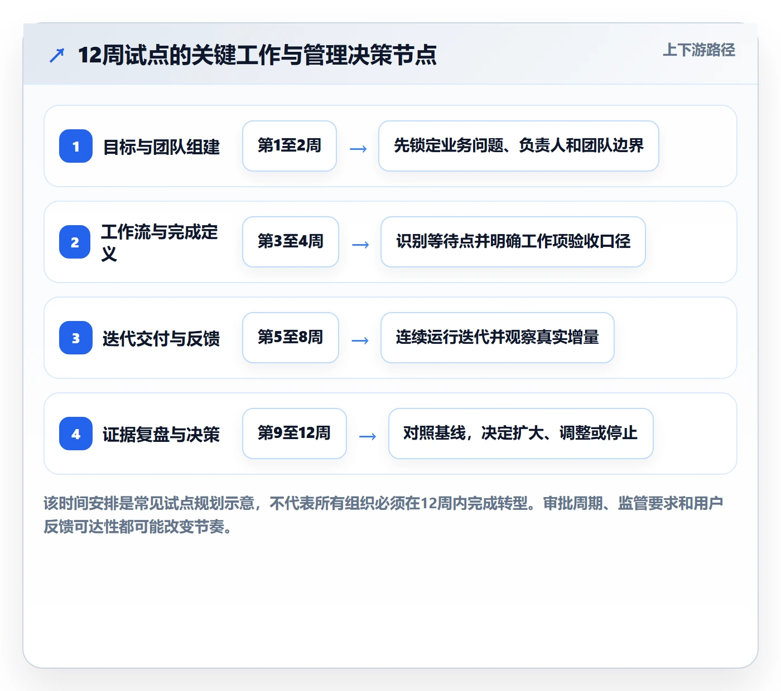The height and width of the screenshot is (691, 781).
Task: Select the step 2 number badge
Action: 75,242
